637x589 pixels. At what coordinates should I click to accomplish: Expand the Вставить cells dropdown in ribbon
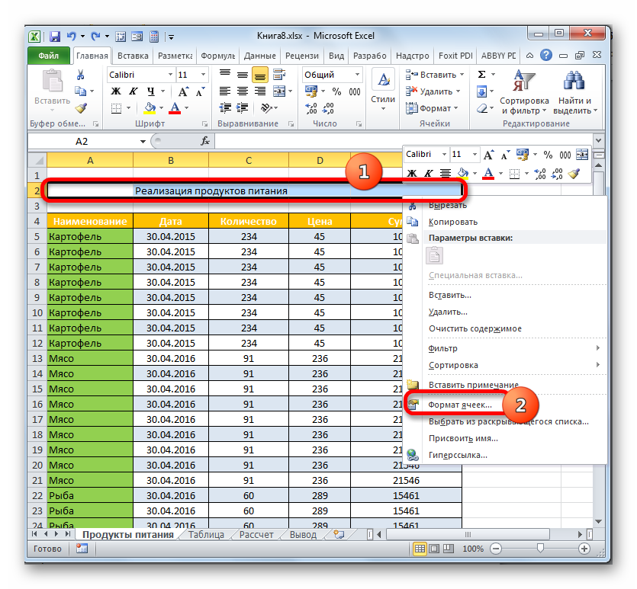click(462, 75)
